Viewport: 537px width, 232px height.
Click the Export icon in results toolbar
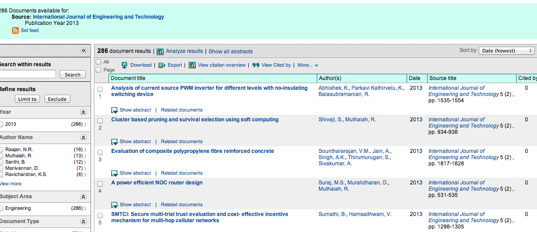162,65
